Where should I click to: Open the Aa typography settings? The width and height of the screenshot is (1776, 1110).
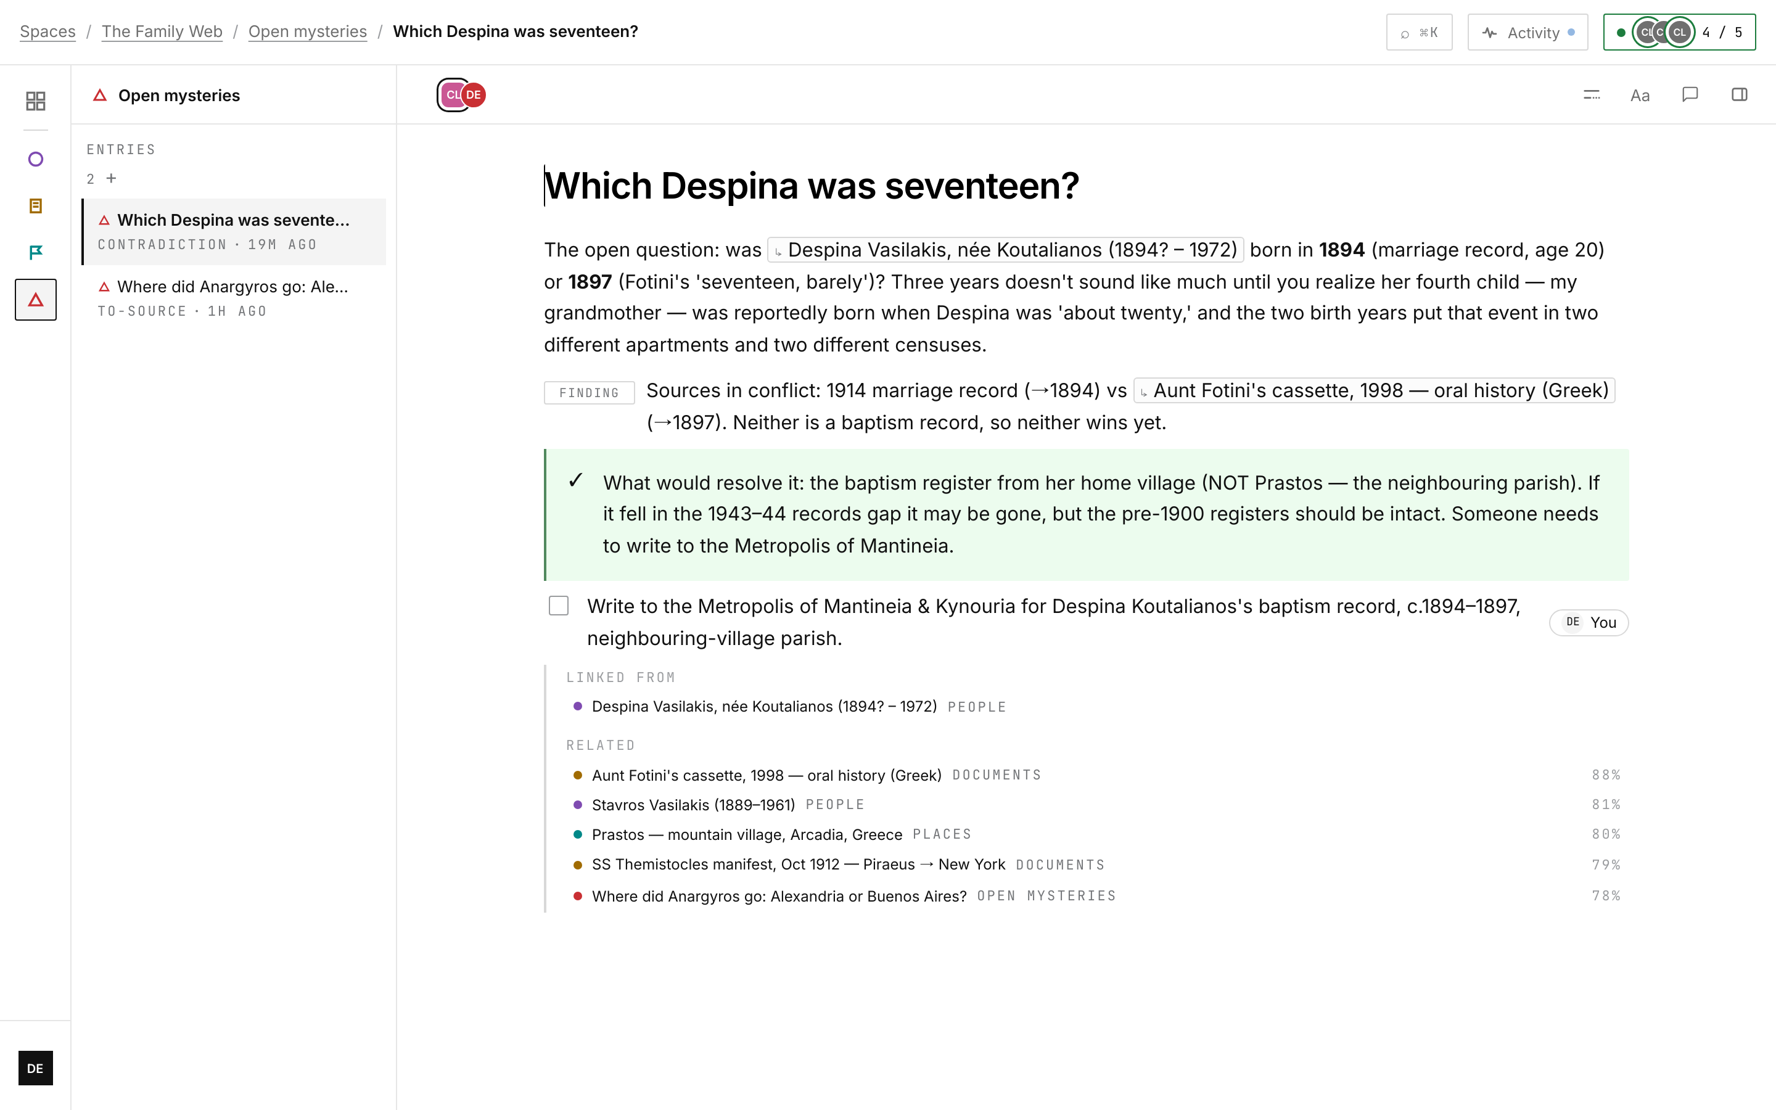[1640, 96]
